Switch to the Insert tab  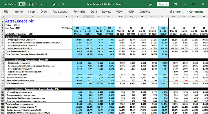(x=32, y=12)
